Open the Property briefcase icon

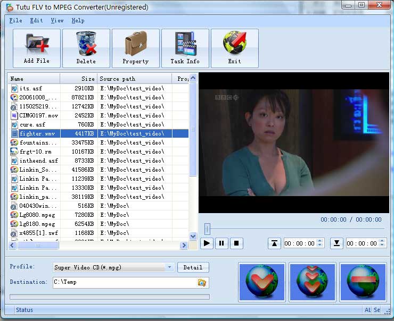136,44
